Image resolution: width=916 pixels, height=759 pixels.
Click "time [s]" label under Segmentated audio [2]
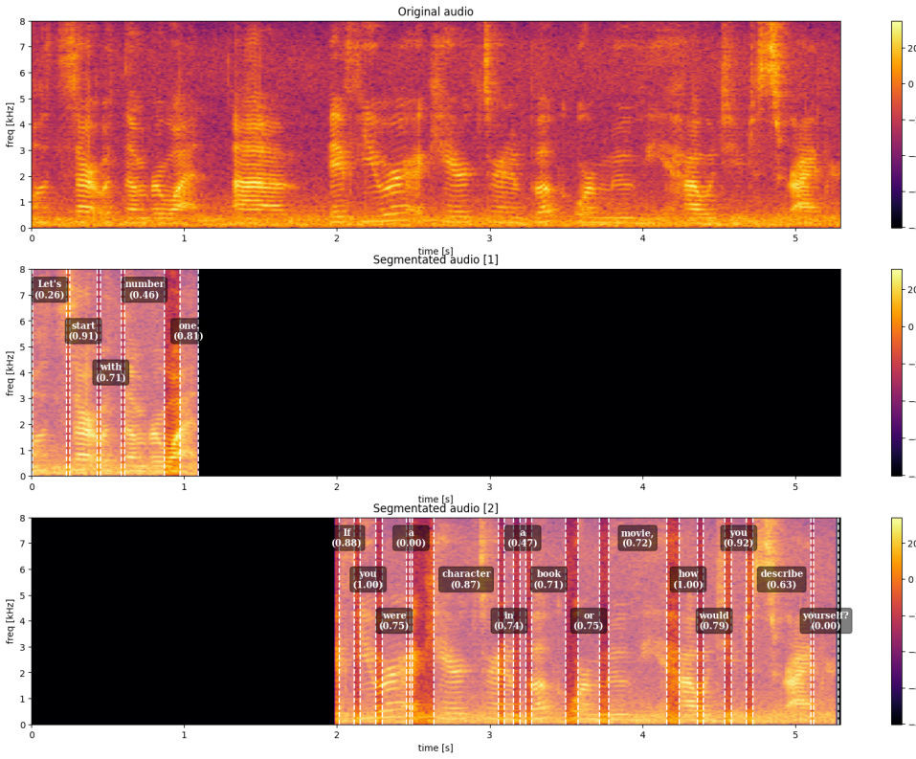click(x=436, y=748)
